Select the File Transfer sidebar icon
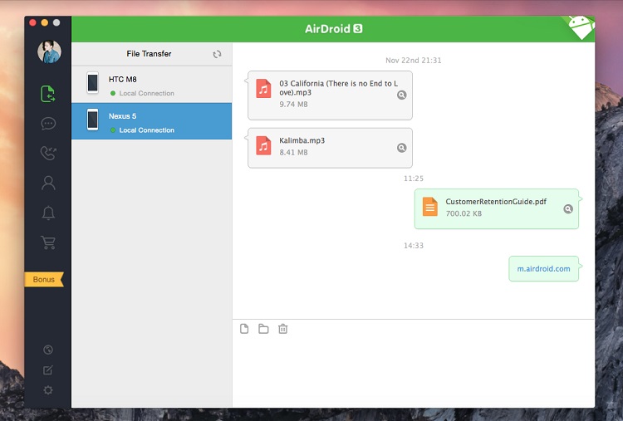 [x=47, y=94]
